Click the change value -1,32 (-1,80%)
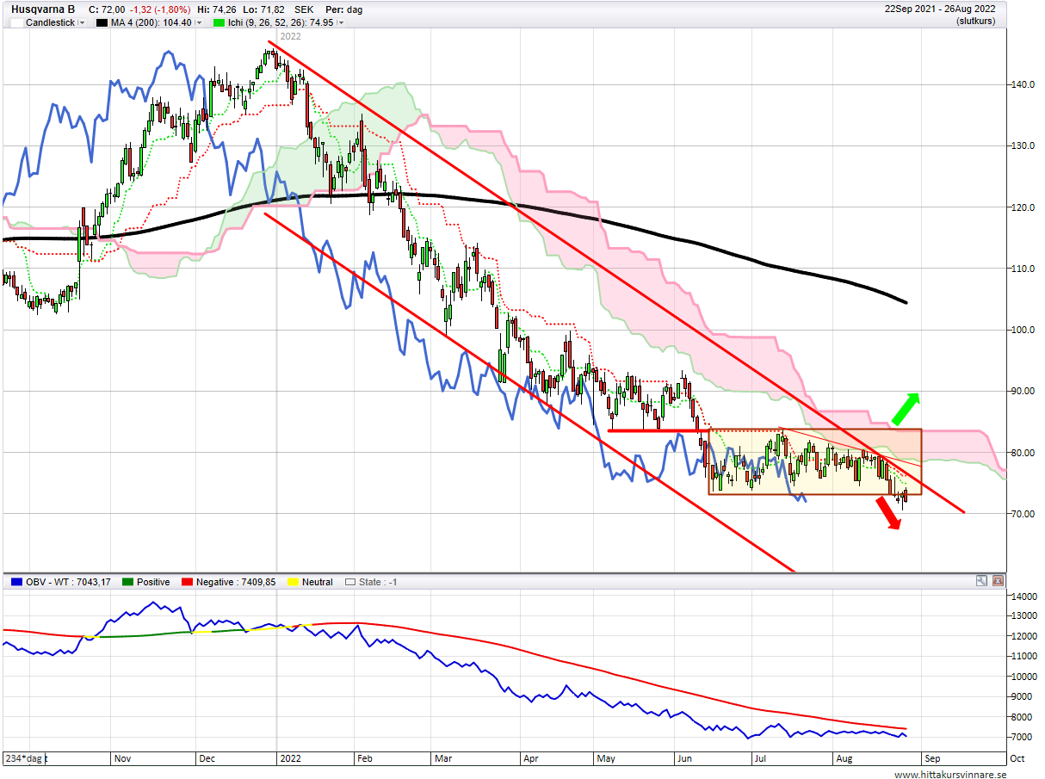Viewport: 1045px width, 779px height. [160, 9]
